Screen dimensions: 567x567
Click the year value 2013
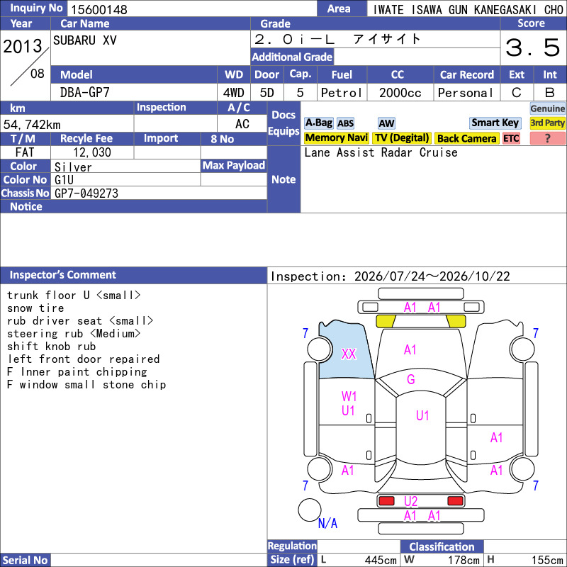coord(23,46)
